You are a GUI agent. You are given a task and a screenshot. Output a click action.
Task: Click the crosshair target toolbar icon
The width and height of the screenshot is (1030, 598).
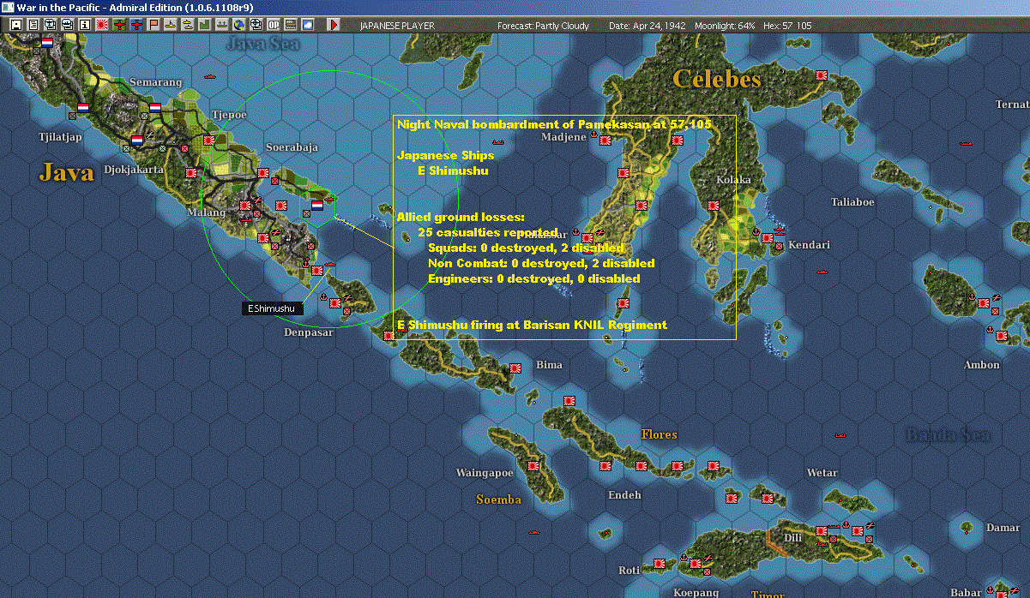[x=256, y=25]
